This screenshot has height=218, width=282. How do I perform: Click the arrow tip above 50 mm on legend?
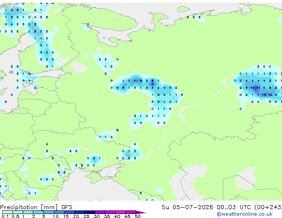pyautogui.click(x=141, y=212)
